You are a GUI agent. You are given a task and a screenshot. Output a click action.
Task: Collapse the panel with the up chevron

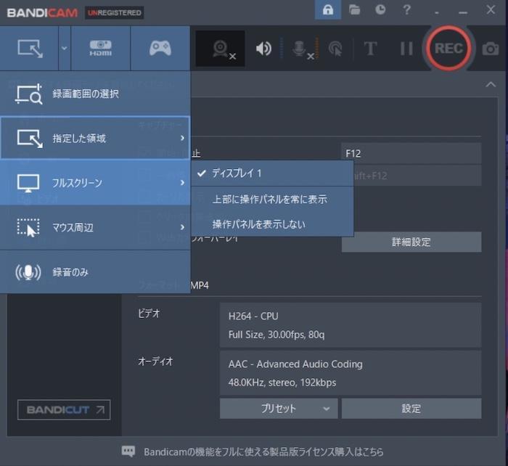click(x=491, y=85)
